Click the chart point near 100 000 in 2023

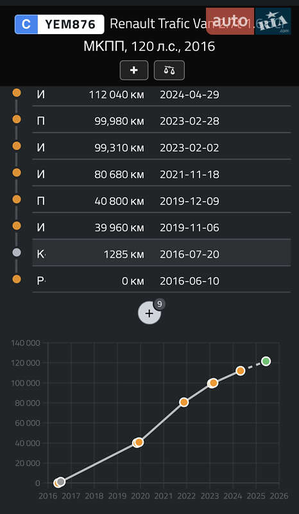(x=213, y=383)
